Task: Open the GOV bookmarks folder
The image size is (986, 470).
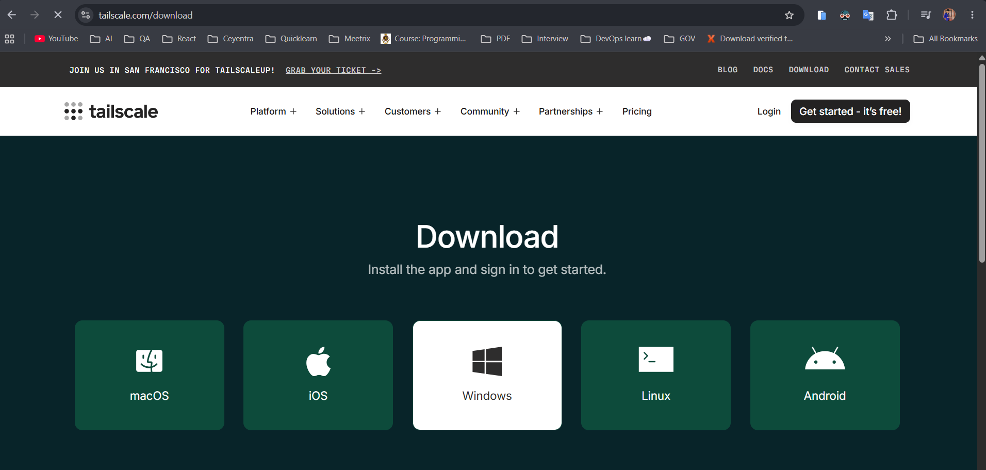Action: coord(680,39)
